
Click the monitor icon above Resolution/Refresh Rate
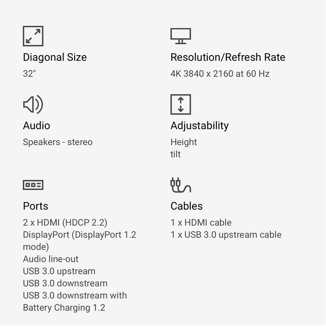pyautogui.click(x=180, y=36)
